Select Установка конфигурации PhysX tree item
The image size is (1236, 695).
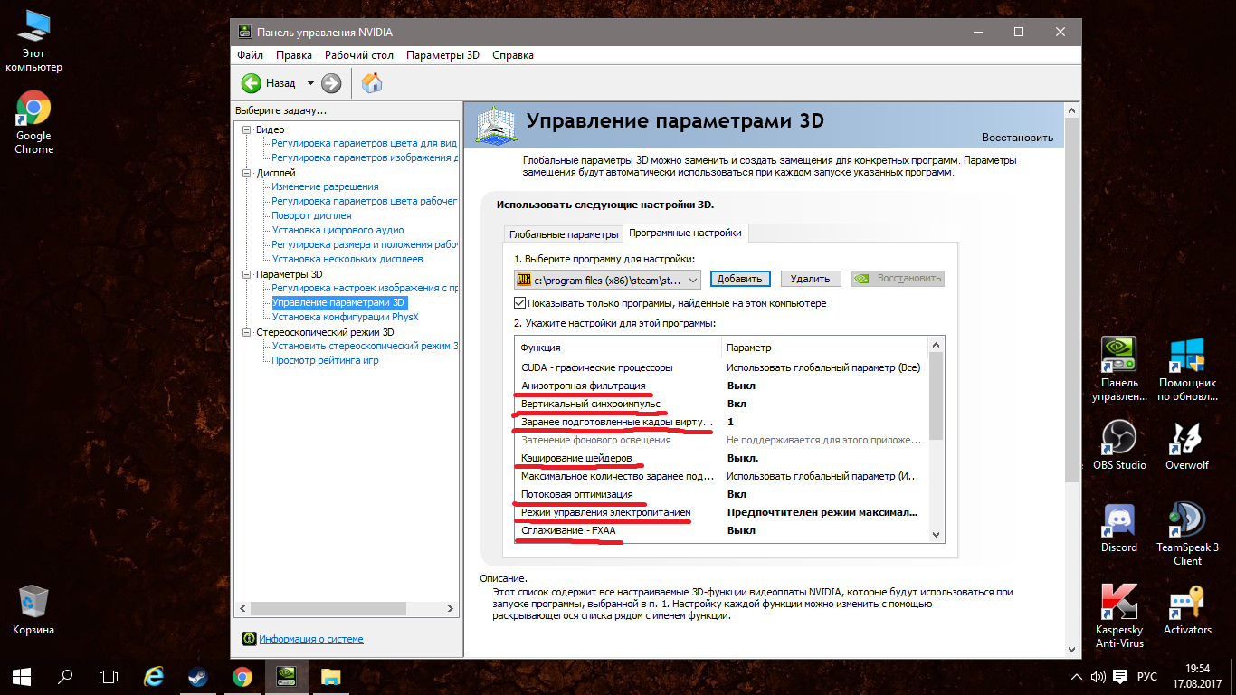[x=345, y=317]
